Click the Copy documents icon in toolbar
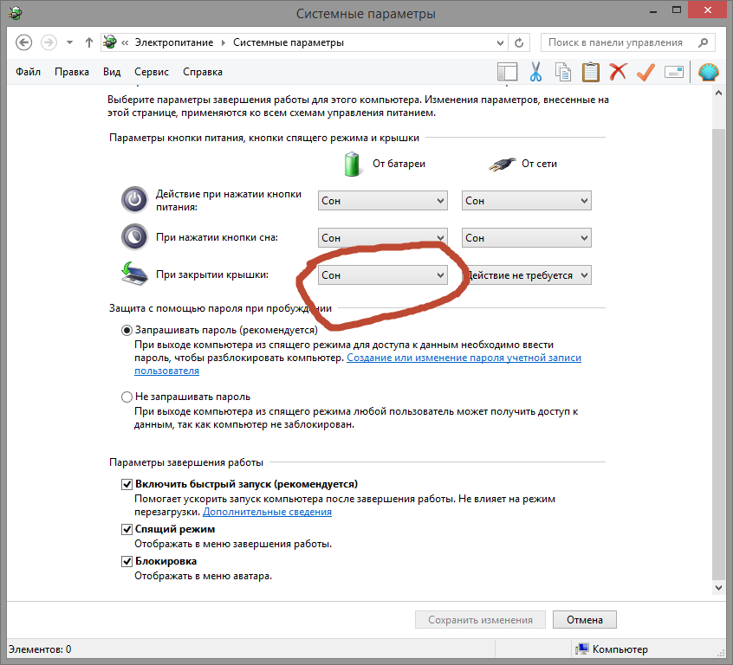The image size is (733, 665). point(563,72)
